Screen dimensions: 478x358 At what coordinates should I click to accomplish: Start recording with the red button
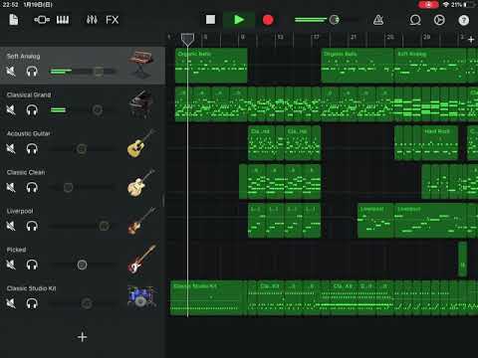pos(268,20)
